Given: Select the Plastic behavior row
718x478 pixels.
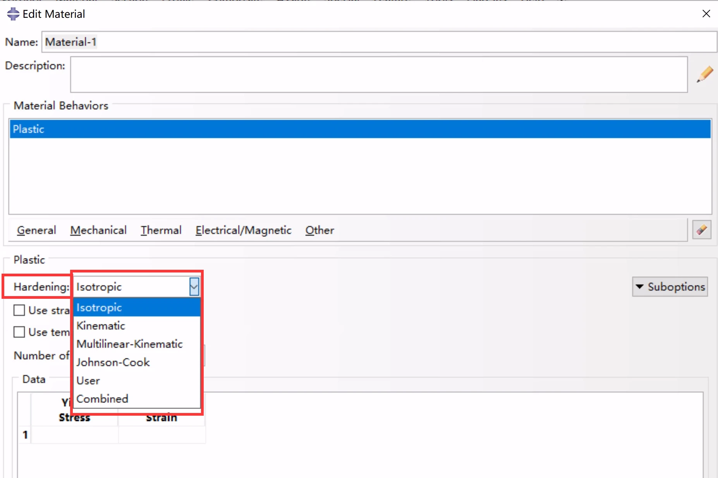Looking at the screenshot, I should [360, 129].
